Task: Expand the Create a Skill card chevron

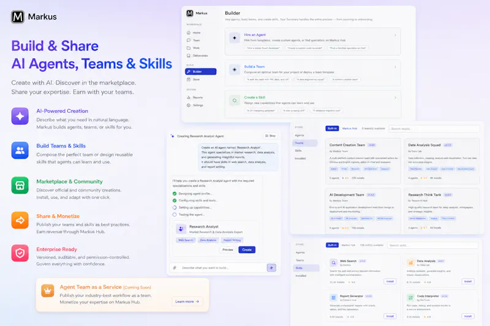Action: tap(395, 98)
